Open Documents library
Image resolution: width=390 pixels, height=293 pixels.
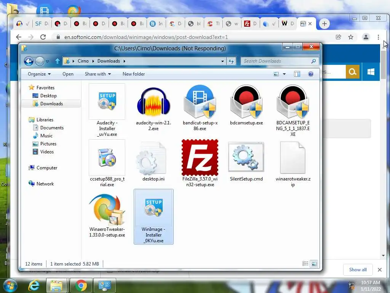(x=52, y=127)
